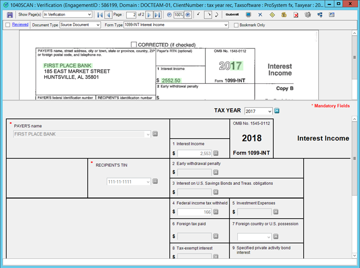Image resolution: width=360 pixels, height=268 pixels.
Task: Rotate the page clockwise
Action: pyautogui.click(x=208, y=15)
